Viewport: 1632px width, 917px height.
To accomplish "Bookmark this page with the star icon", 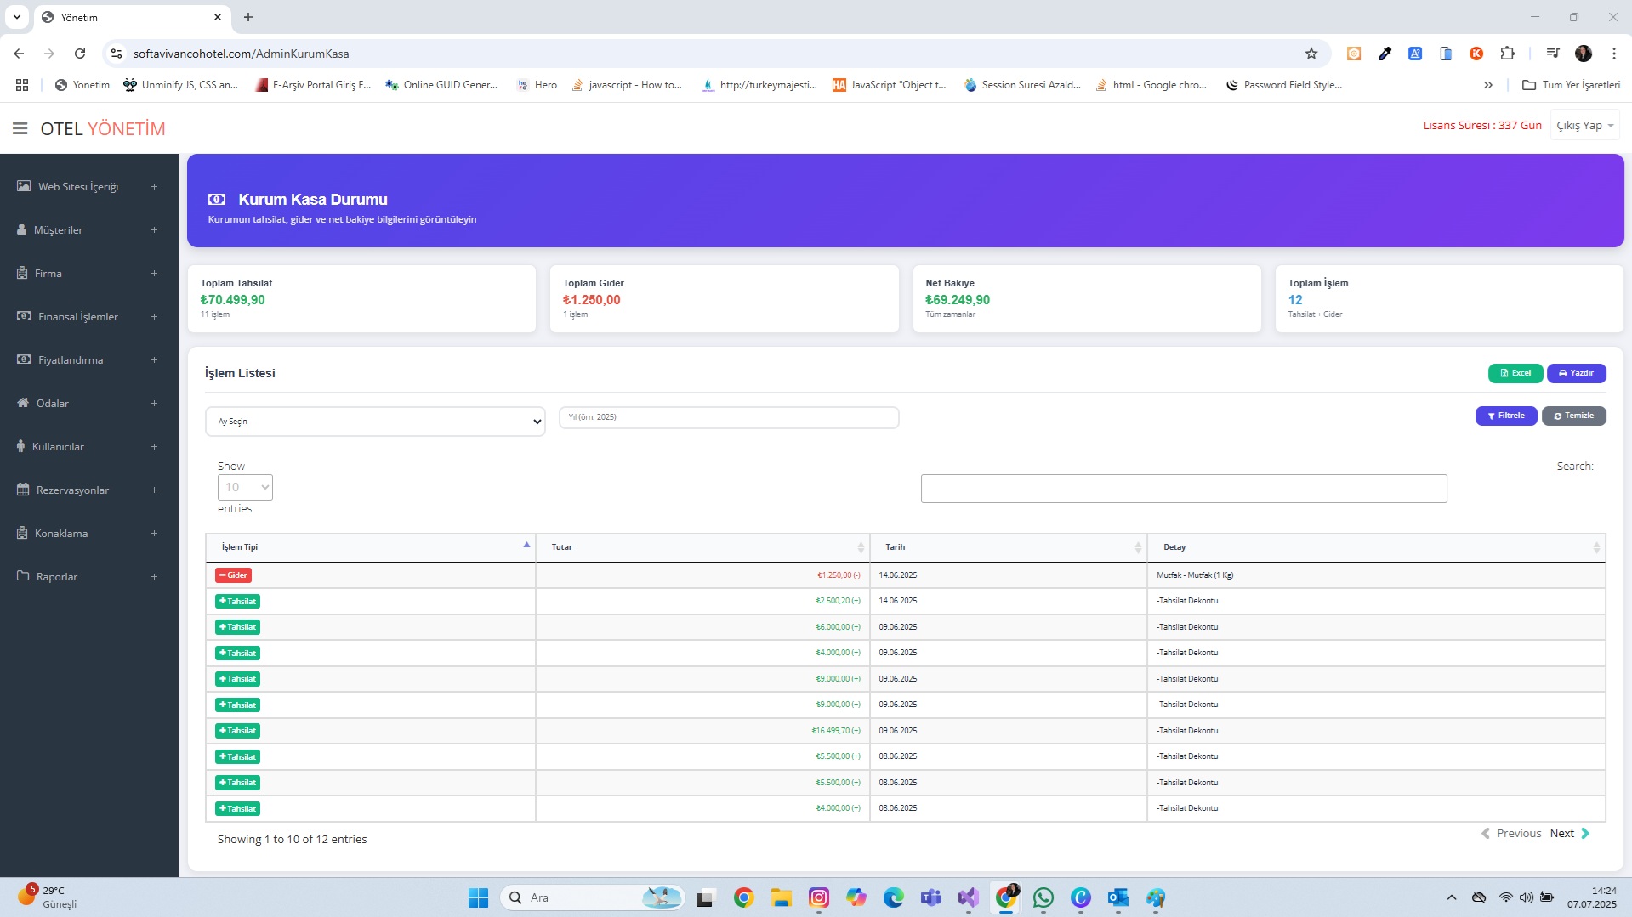I will (1311, 54).
